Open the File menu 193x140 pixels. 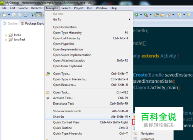pos(4,8)
